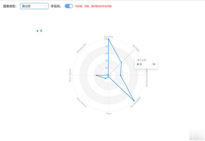Screen dimensions: 205x141
Task: Click the data point at Dooring 100
Action: click(109, 39)
